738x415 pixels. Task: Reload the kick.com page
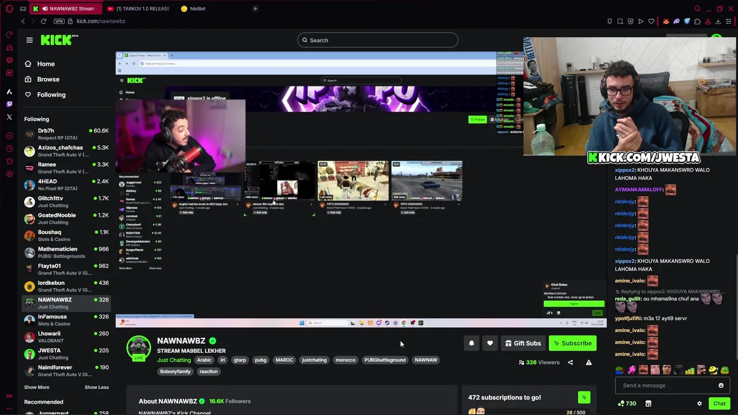point(43,21)
